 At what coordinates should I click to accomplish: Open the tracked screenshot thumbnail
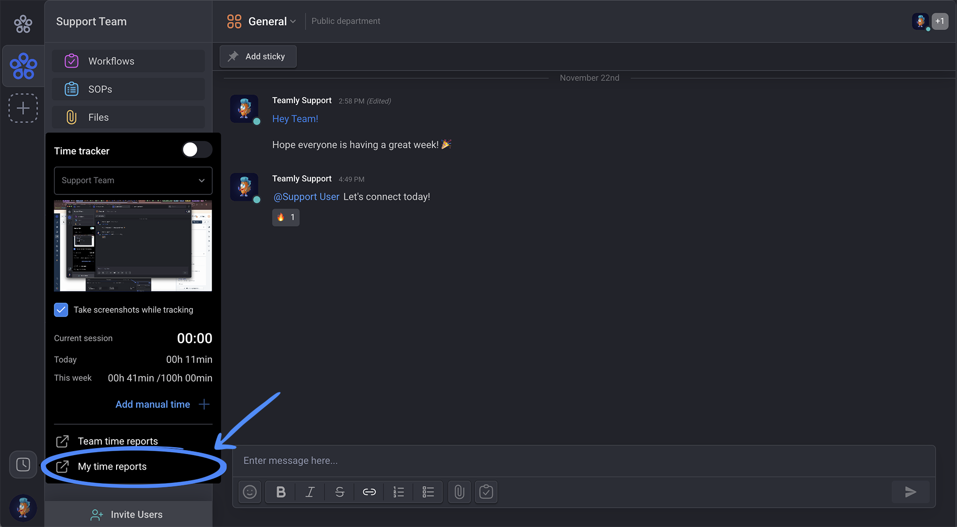(x=133, y=246)
